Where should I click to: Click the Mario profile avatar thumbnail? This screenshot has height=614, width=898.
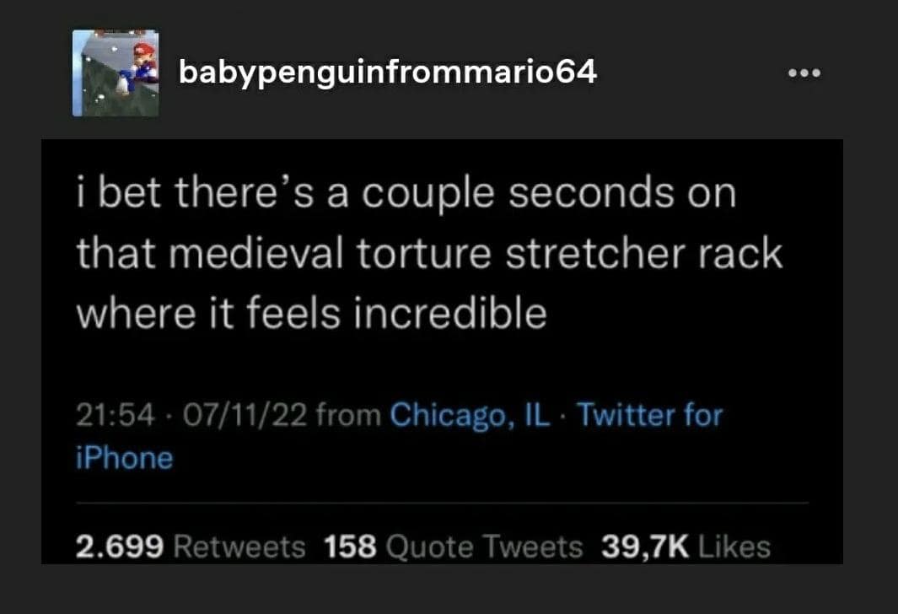click(116, 73)
